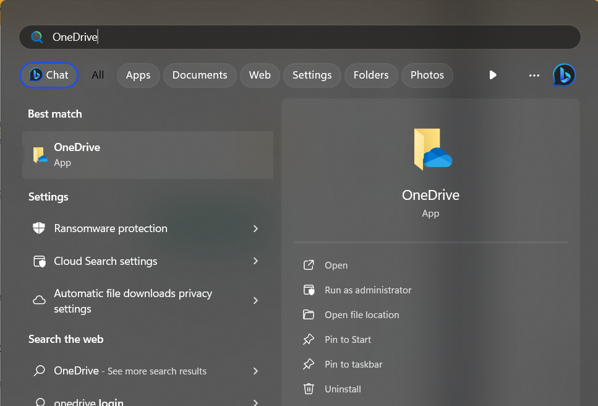The height and width of the screenshot is (406, 598).
Task: Run OneDrive as administrator
Action: pos(367,290)
